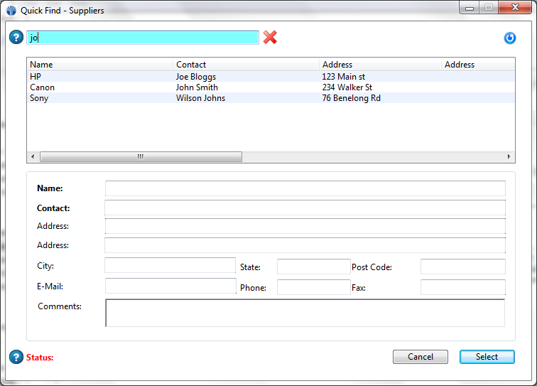Click inside the Comments text area
Viewport: 537px width, 386px height.
click(305, 313)
